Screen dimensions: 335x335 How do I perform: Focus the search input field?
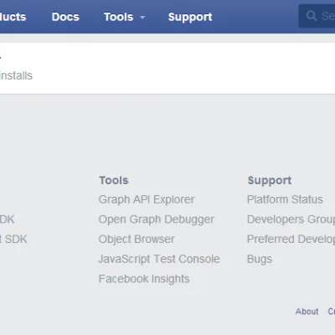pos(317,16)
